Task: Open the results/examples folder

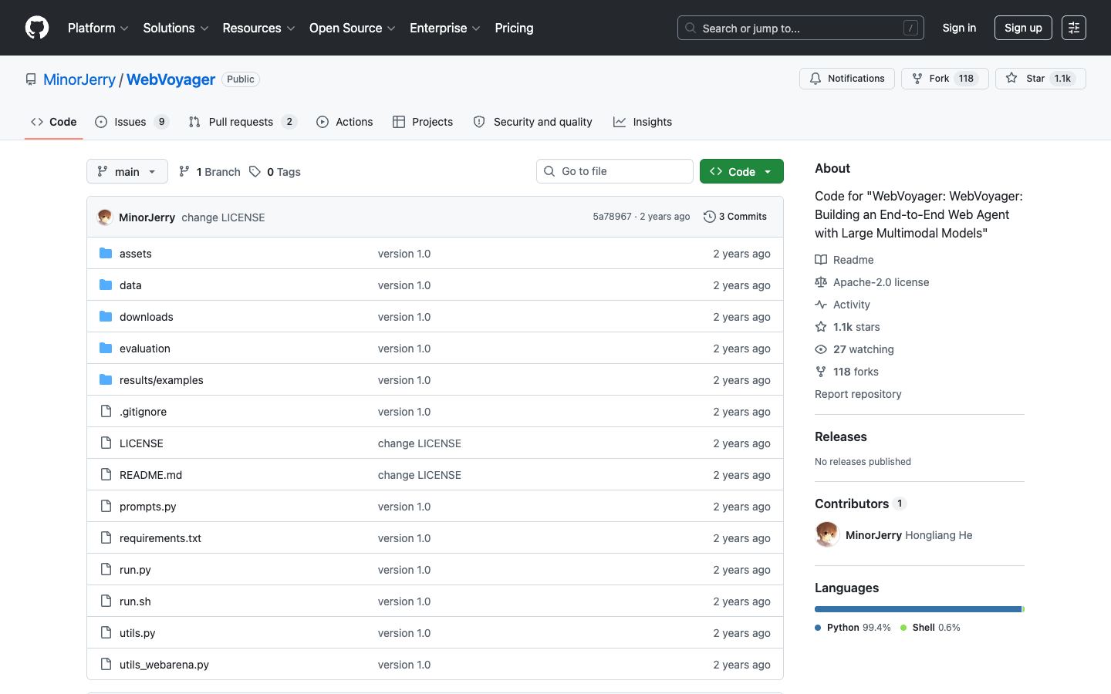Action: [161, 380]
